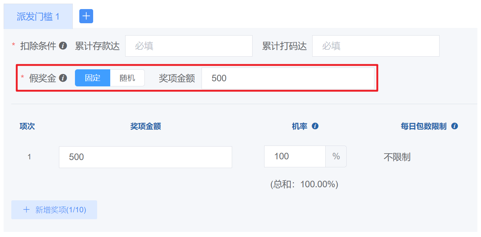This screenshot has width=481, height=237.
Task: Click the info icon beside 扣除条件
Action: tap(63, 46)
